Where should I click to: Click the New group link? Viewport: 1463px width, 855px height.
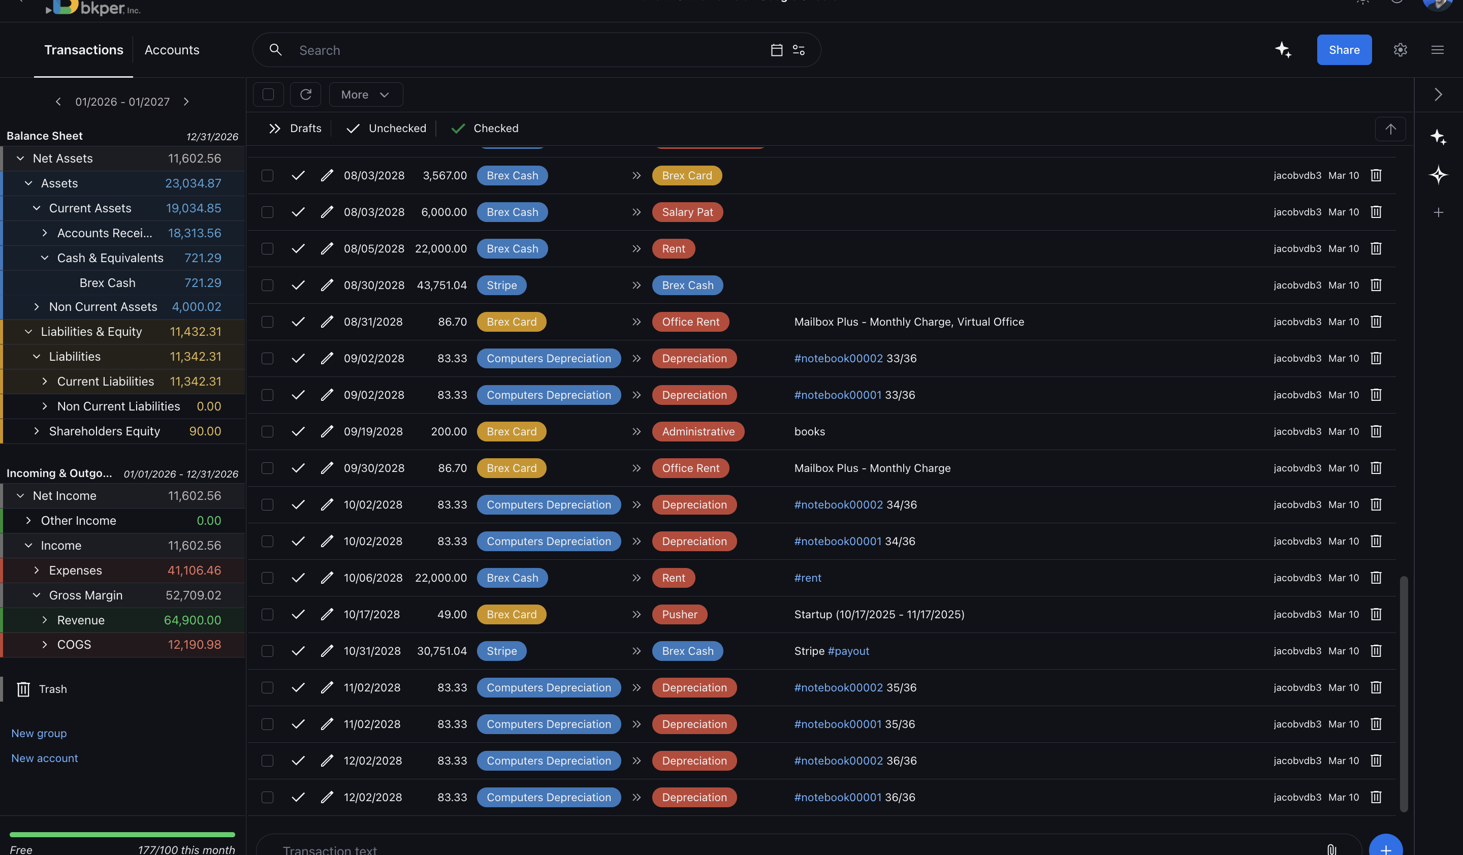[x=39, y=733]
